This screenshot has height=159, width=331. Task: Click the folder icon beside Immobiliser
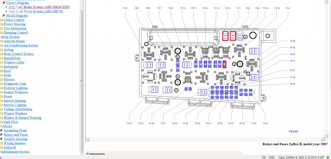coord(1,58)
